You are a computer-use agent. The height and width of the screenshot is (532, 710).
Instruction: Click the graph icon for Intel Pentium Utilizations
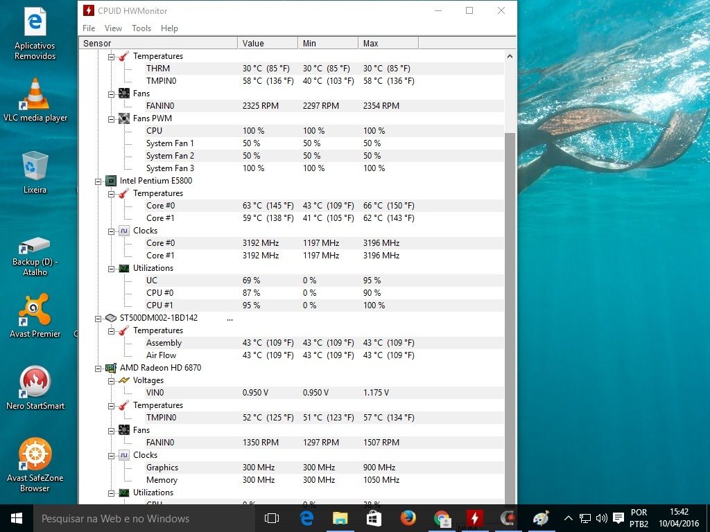124,268
